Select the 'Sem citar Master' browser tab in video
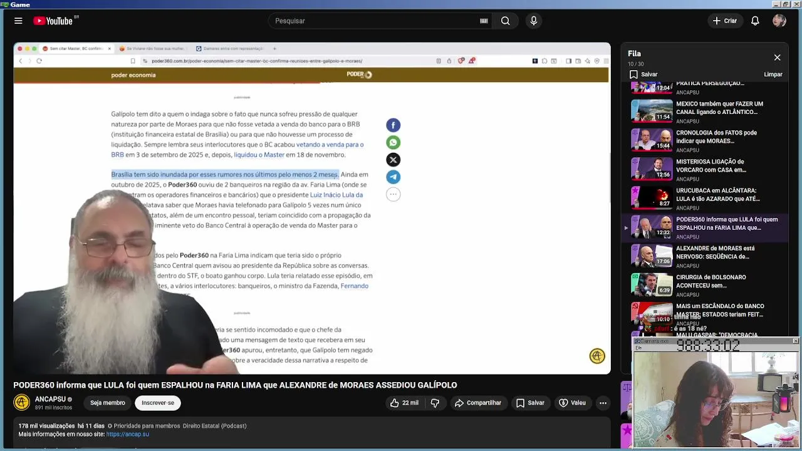 pos(75,48)
